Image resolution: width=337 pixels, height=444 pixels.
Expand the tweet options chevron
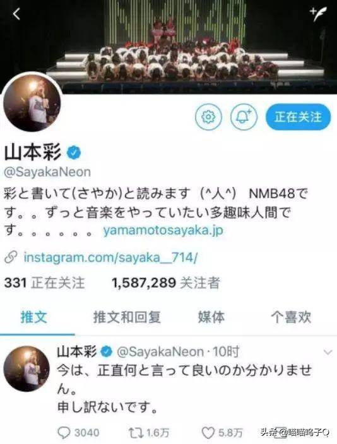[x=328, y=352]
